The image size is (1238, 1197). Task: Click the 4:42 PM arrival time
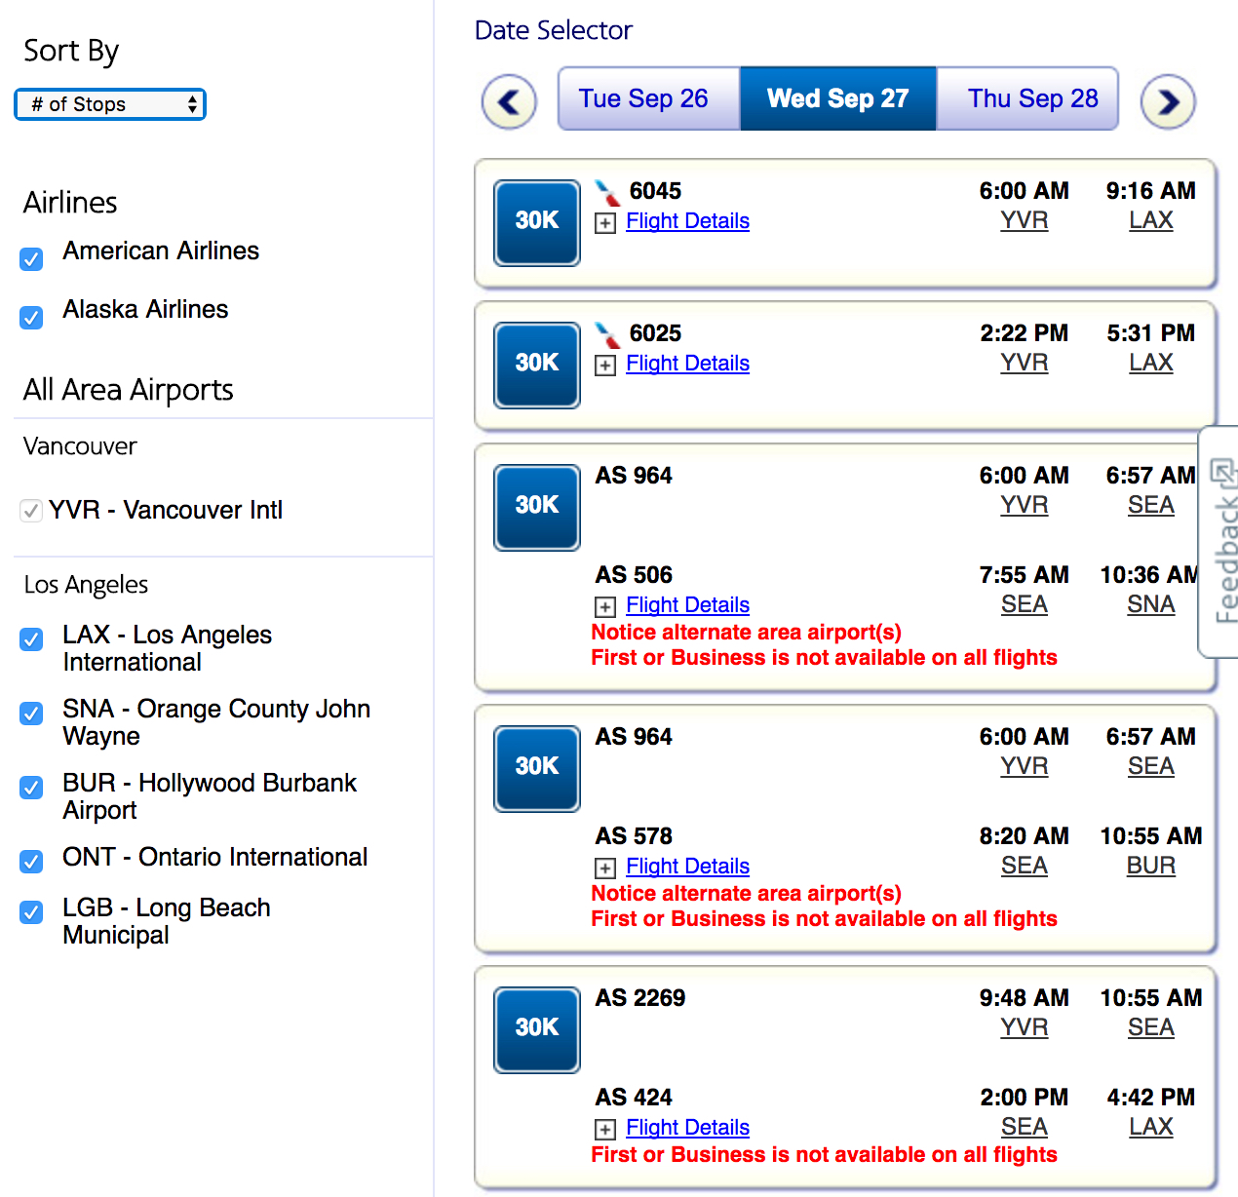[1151, 1098]
